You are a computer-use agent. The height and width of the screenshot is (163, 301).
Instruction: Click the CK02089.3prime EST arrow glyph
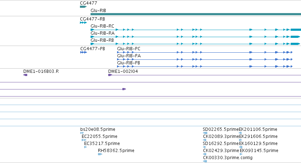(205, 140)
